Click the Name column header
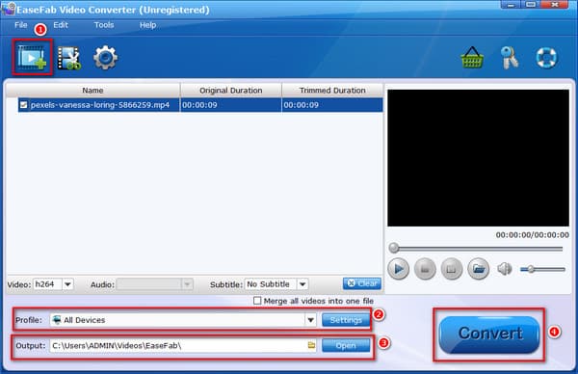This screenshot has height=374, width=578. 92,91
